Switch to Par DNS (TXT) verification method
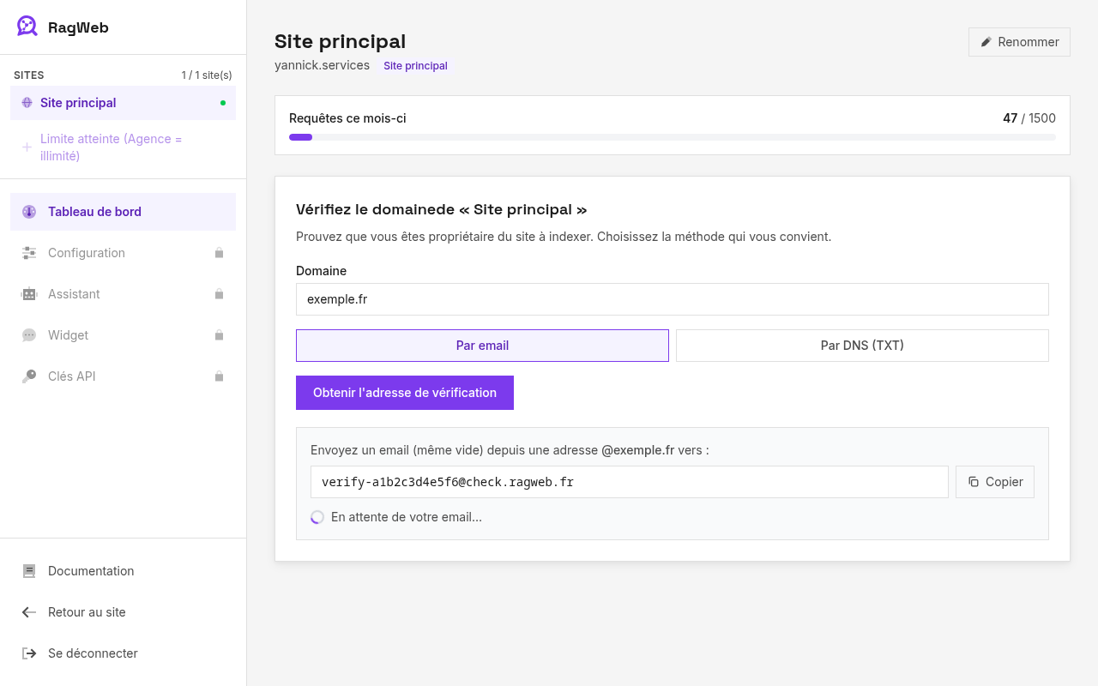1098x686 pixels. [x=862, y=346]
